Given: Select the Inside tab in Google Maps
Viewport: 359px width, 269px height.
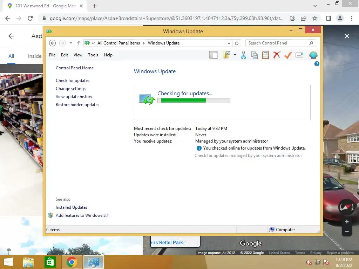Looking at the screenshot, I should point(35,56).
